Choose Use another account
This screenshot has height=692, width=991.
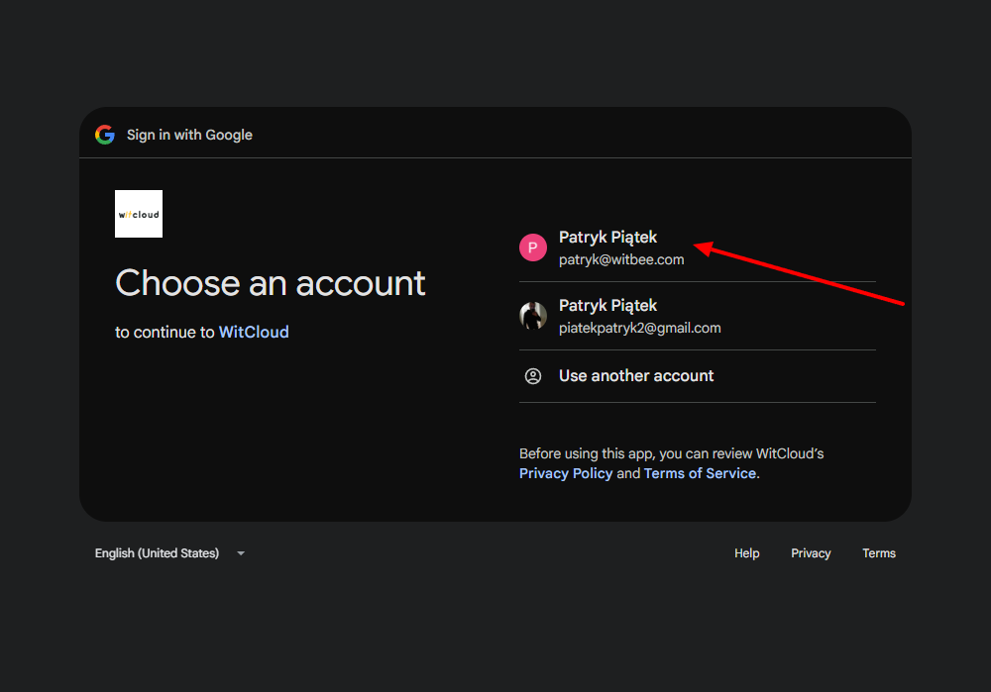tap(697, 376)
